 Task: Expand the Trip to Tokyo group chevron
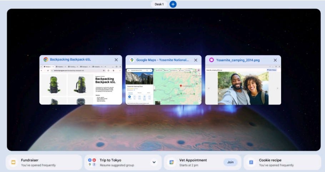pyautogui.click(x=154, y=162)
